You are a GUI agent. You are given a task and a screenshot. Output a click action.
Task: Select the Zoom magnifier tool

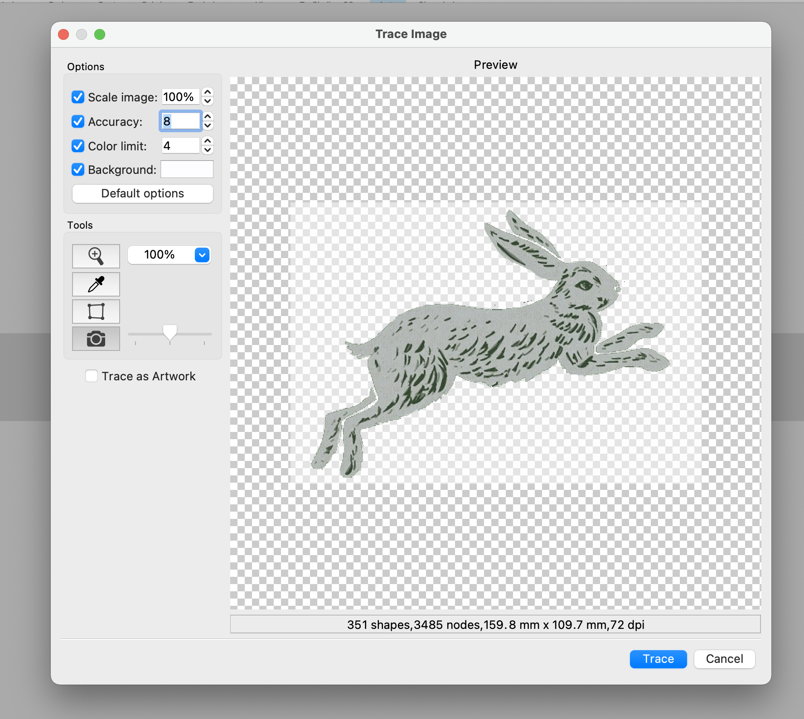tap(96, 256)
